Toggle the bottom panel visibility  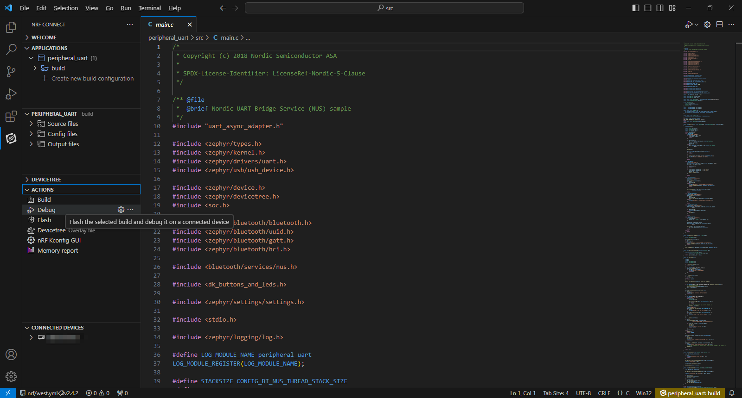pos(648,8)
